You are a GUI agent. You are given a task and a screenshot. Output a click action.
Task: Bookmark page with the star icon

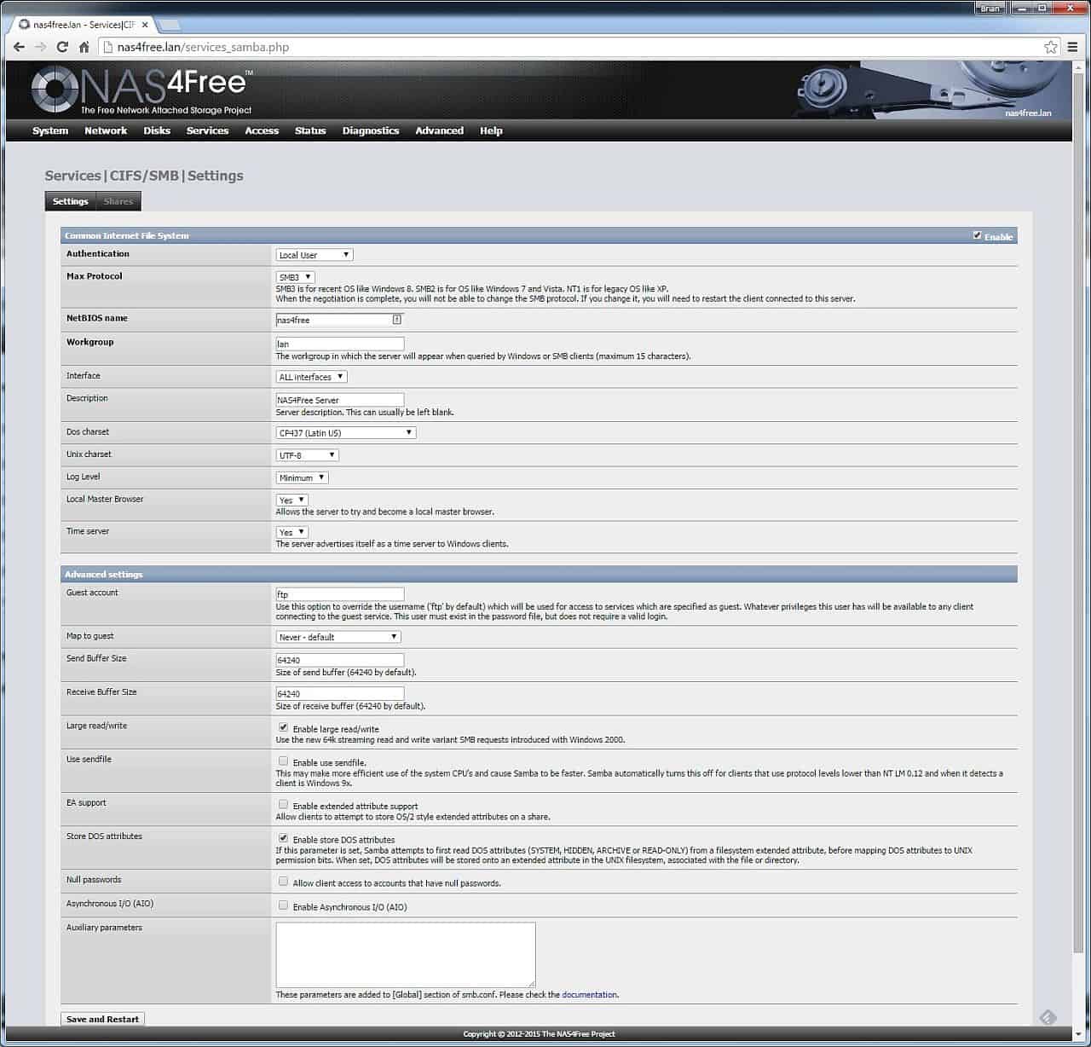[1051, 47]
